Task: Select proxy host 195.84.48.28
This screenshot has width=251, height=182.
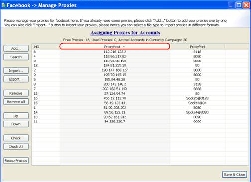Action: [115, 79]
